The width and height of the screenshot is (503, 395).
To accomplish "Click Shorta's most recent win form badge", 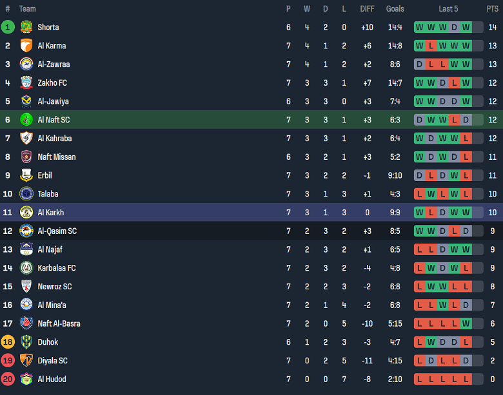I will [466, 27].
